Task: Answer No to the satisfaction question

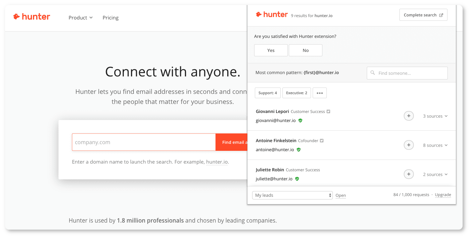Action: tap(306, 50)
